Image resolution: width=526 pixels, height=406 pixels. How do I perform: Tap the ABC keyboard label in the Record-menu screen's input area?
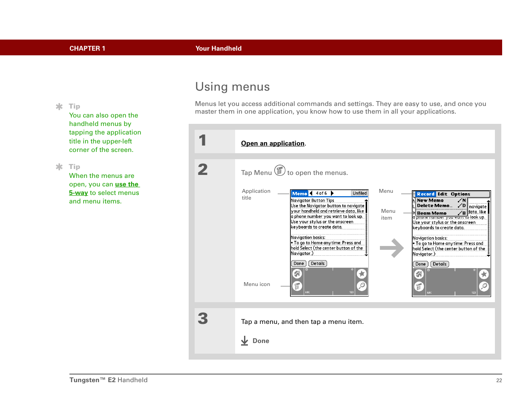click(x=429, y=293)
